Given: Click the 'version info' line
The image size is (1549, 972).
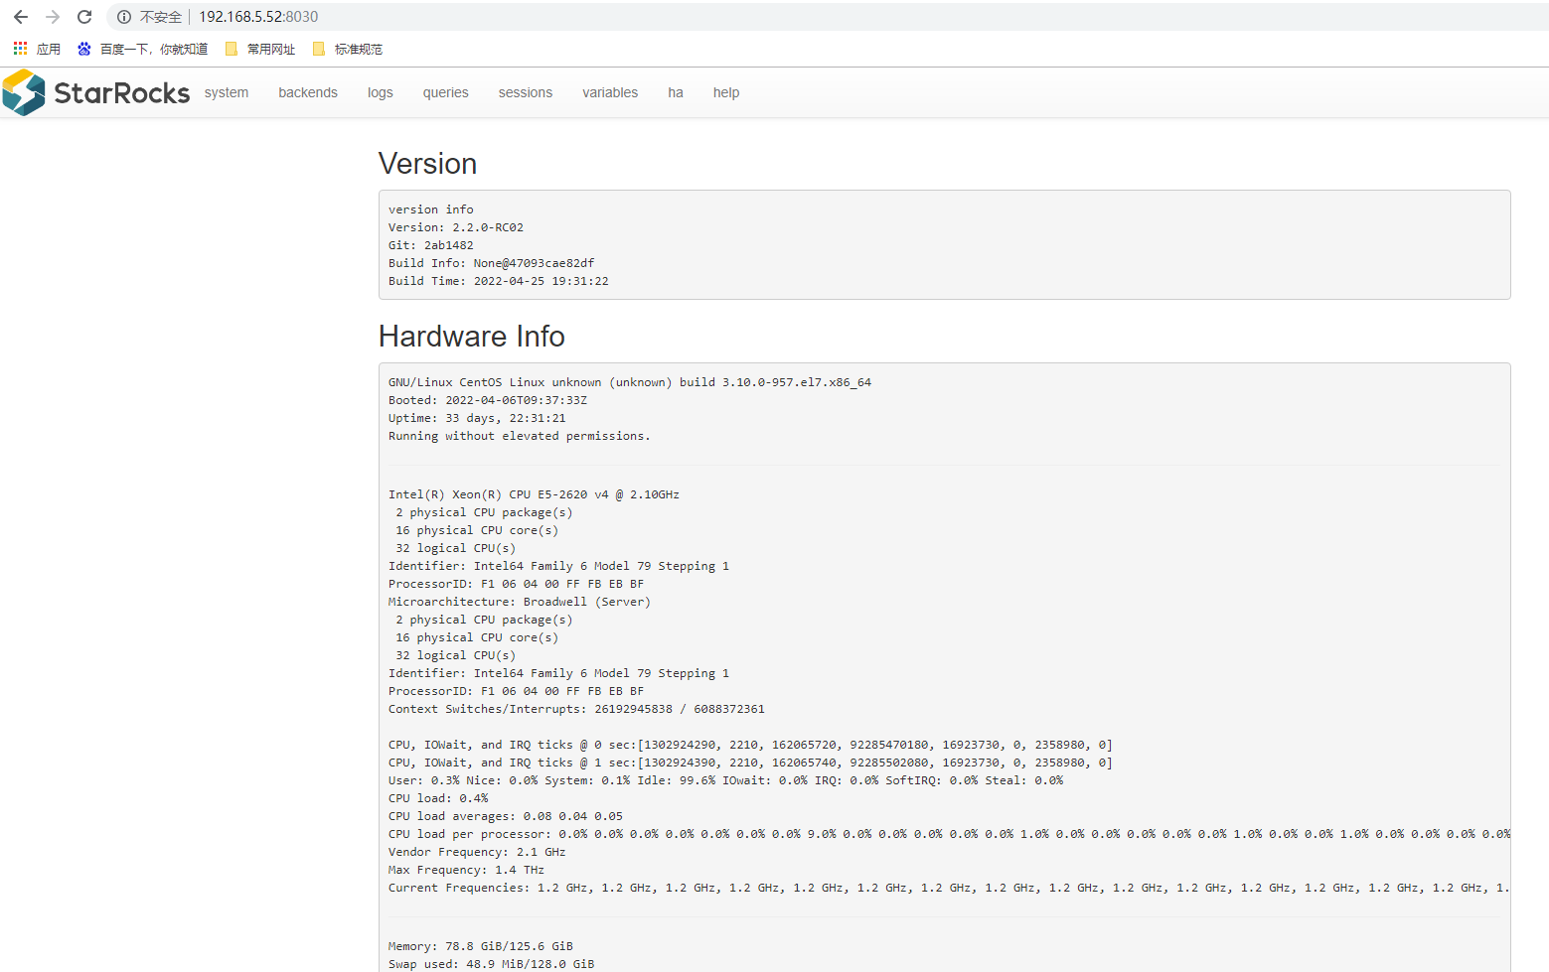Looking at the screenshot, I should point(431,209).
